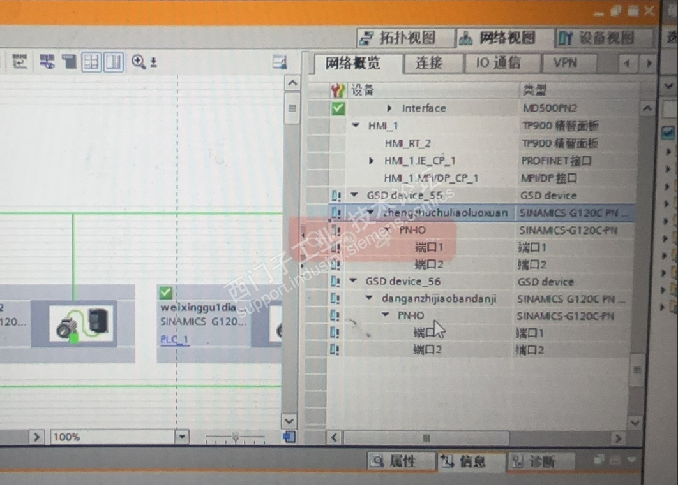Click overview table scroll right arrow
678x485 pixels.
(x=618, y=438)
